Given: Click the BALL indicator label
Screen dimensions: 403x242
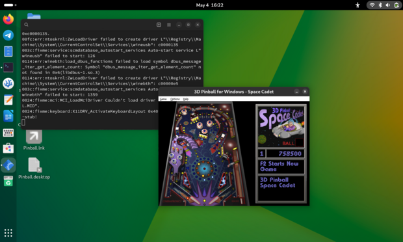Looking at the screenshot, I should tap(288, 143).
